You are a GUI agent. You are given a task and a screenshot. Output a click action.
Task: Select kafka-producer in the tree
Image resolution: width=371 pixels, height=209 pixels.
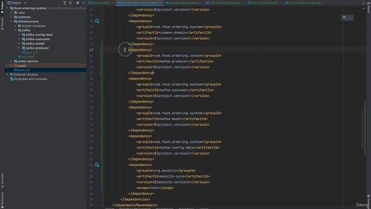click(x=37, y=48)
